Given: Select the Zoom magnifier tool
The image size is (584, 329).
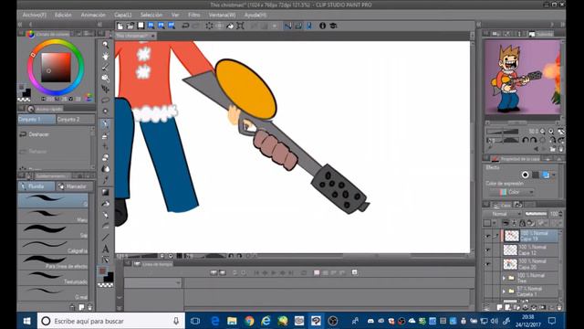Looking at the screenshot, I should click(106, 45).
